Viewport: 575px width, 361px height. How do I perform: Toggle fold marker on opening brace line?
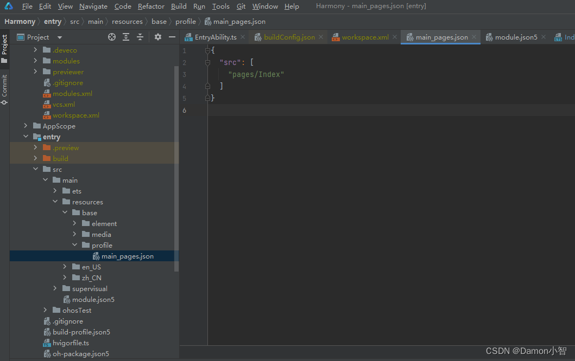coord(207,50)
